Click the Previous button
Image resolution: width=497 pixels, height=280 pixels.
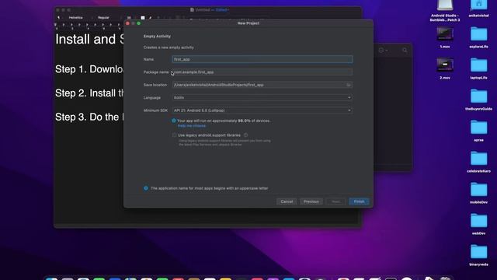(311, 201)
